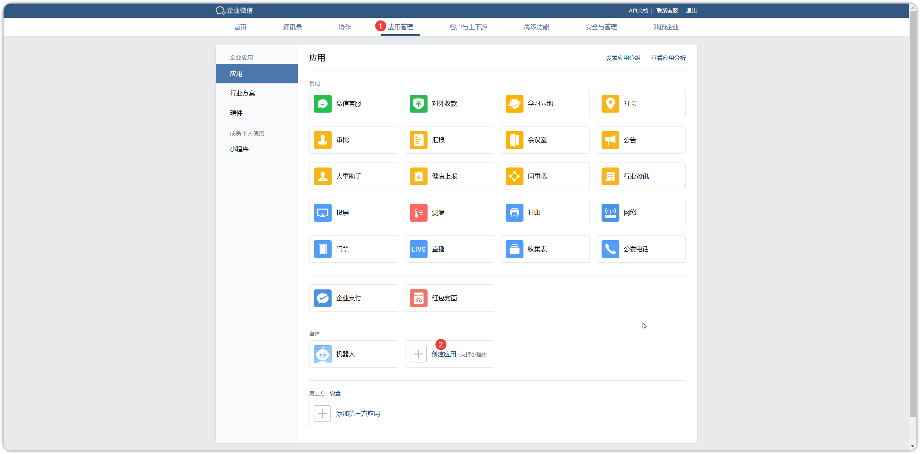Open the 汇报 report icon
Screen dimensions: 920x454
tap(418, 140)
